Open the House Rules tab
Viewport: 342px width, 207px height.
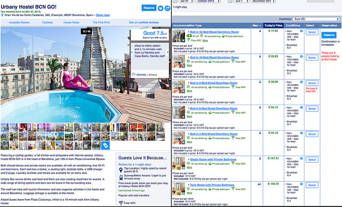(x=71, y=22)
